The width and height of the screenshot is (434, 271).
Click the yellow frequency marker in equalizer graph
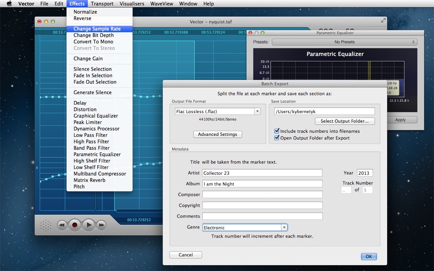pos(369,71)
